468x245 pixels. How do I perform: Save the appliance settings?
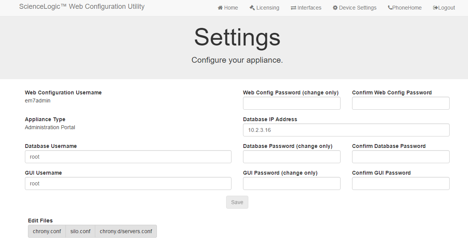[x=237, y=202]
